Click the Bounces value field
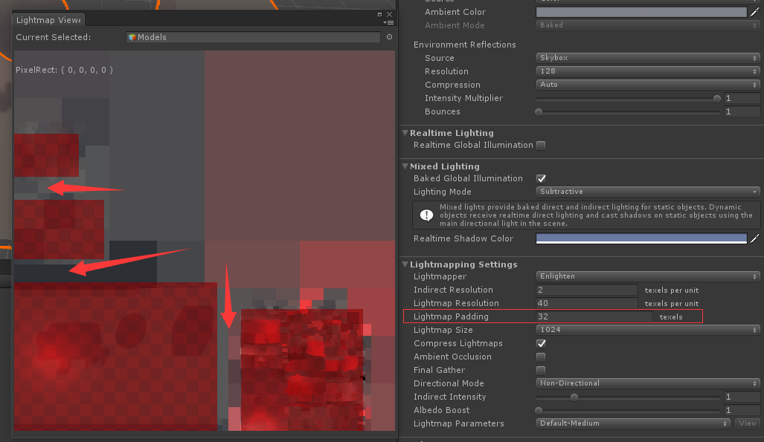Image resolution: width=764 pixels, height=442 pixels. pos(742,112)
